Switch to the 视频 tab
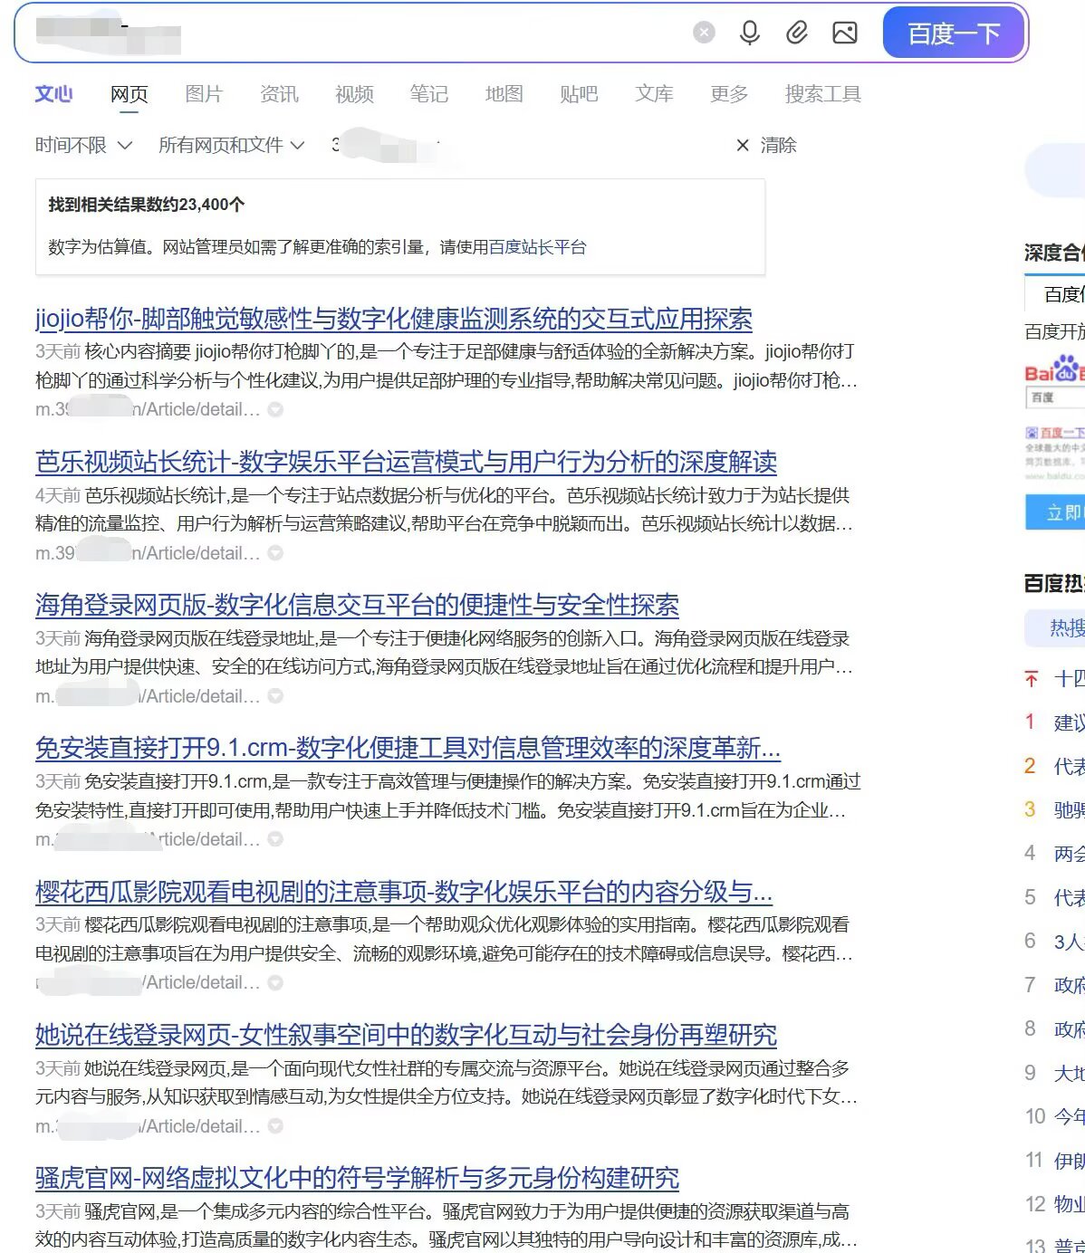The image size is (1085, 1253). click(x=354, y=94)
